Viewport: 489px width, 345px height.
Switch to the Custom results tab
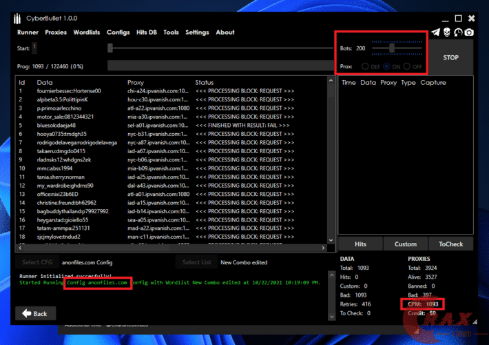[x=406, y=244]
